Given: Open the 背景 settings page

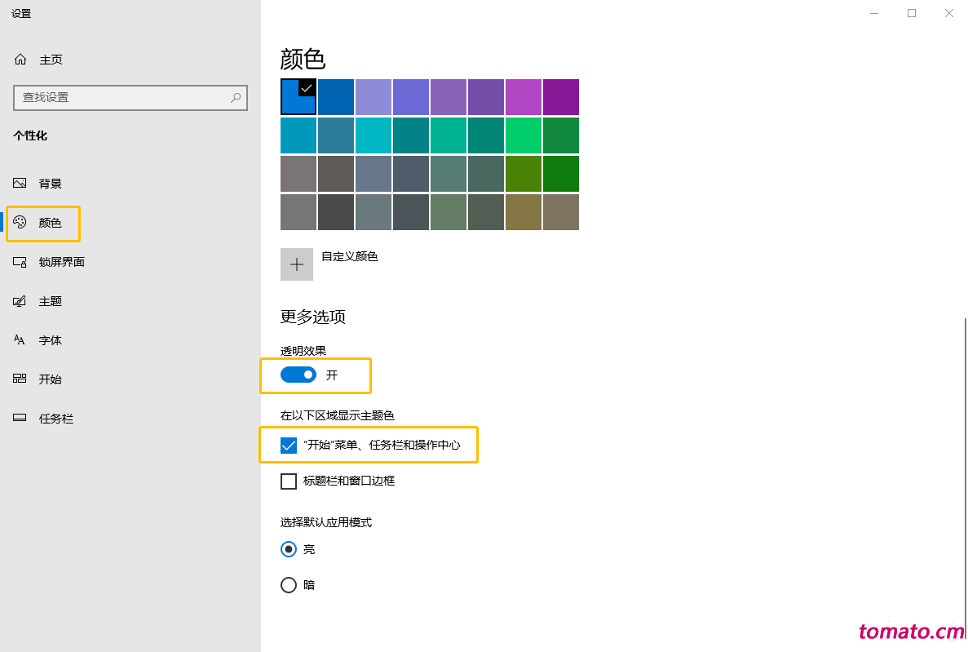Looking at the screenshot, I should [x=50, y=184].
